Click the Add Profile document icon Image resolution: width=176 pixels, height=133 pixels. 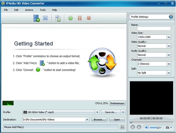point(58,18)
